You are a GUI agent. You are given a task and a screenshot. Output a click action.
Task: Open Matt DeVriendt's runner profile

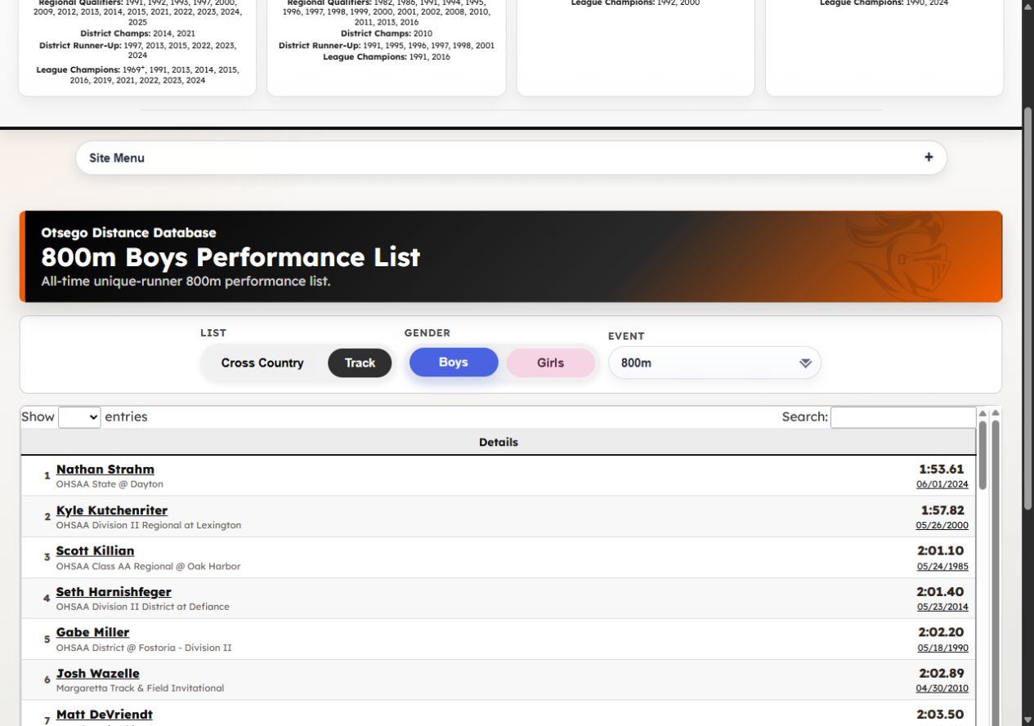(104, 715)
